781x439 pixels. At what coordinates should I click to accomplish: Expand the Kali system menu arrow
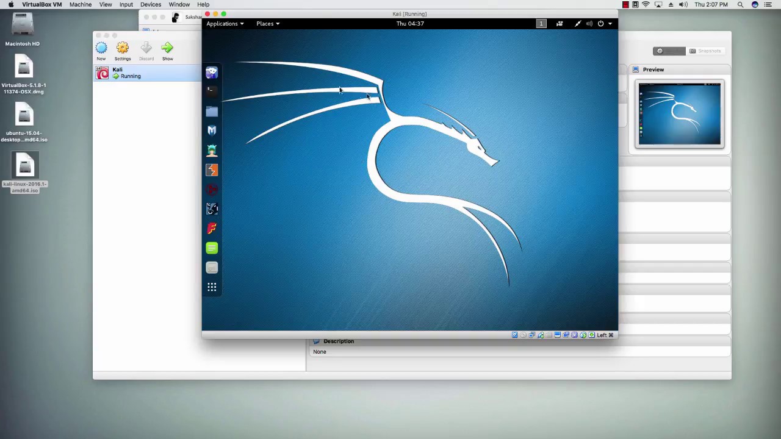tap(610, 24)
